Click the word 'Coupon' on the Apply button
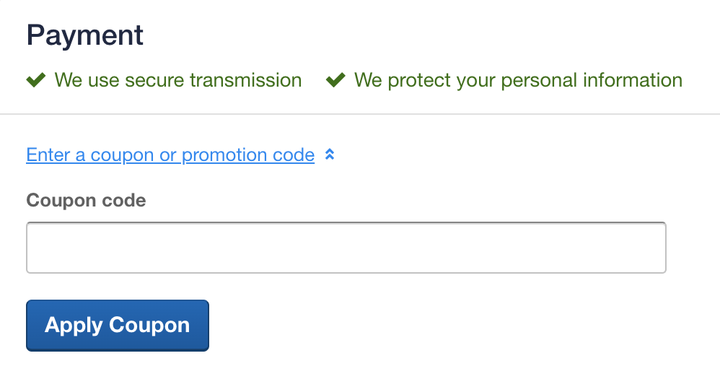Viewport: 720px width, 374px height. coord(149,325)
